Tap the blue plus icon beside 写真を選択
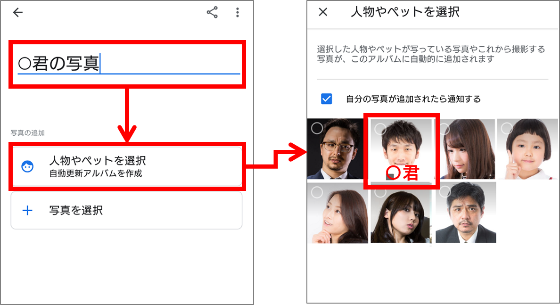This screenshot has width=560, height=305. pos(27,210)
